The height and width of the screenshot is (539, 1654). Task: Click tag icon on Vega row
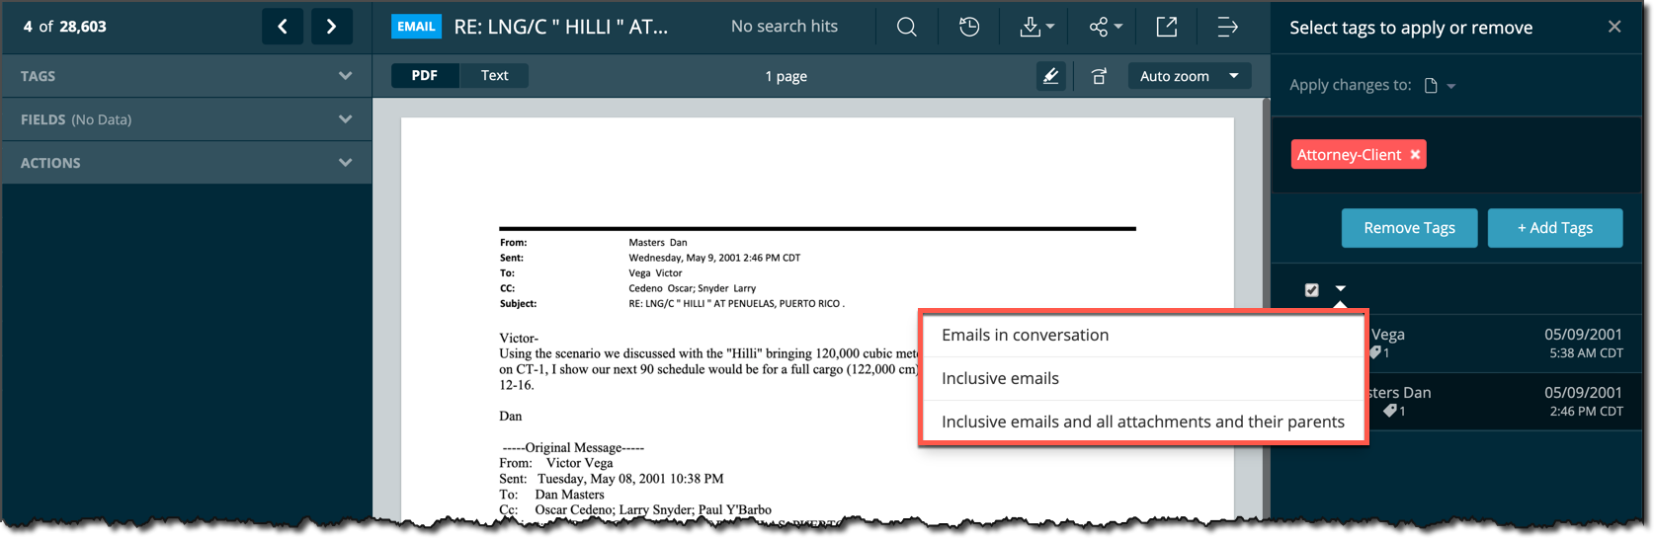[1375, 353]
